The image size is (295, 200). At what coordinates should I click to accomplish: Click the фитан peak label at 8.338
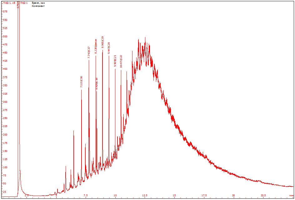coord(96,46)
